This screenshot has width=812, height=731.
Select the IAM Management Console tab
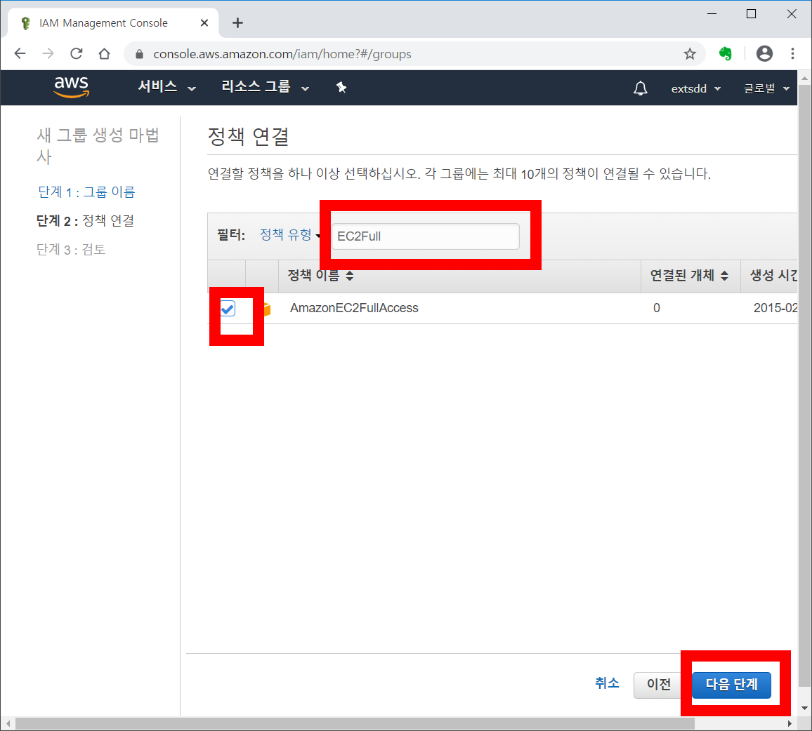[113, 22]
